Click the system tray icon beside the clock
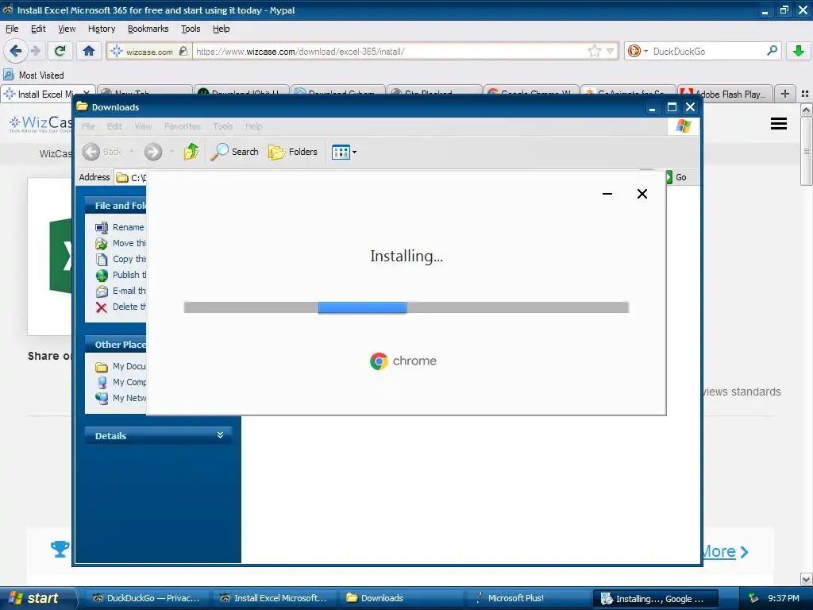The image size is (813, 610). tap(753, 598)
